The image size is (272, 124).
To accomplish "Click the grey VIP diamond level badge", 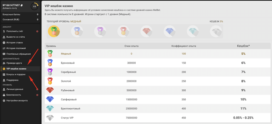I will 216,31.
